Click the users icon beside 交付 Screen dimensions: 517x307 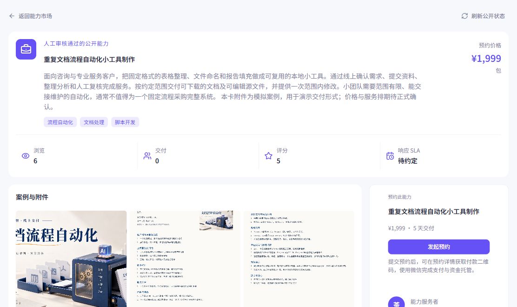pyautogui.click(x=147, y=156)
